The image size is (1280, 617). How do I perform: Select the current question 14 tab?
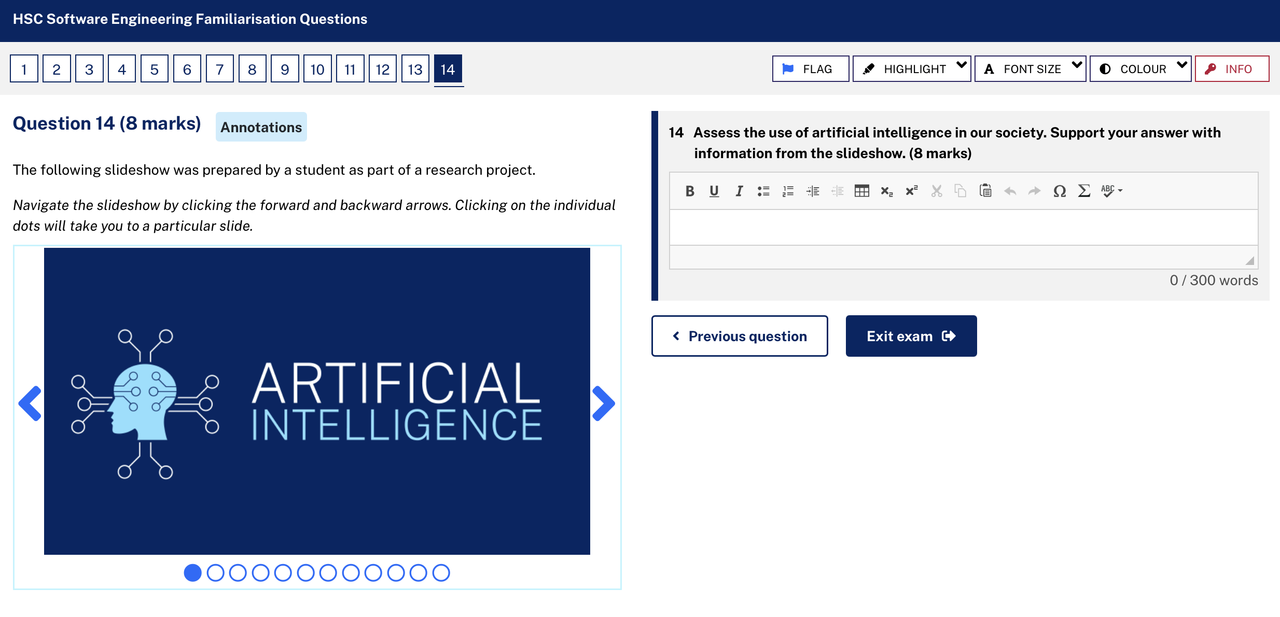point(448,68)
